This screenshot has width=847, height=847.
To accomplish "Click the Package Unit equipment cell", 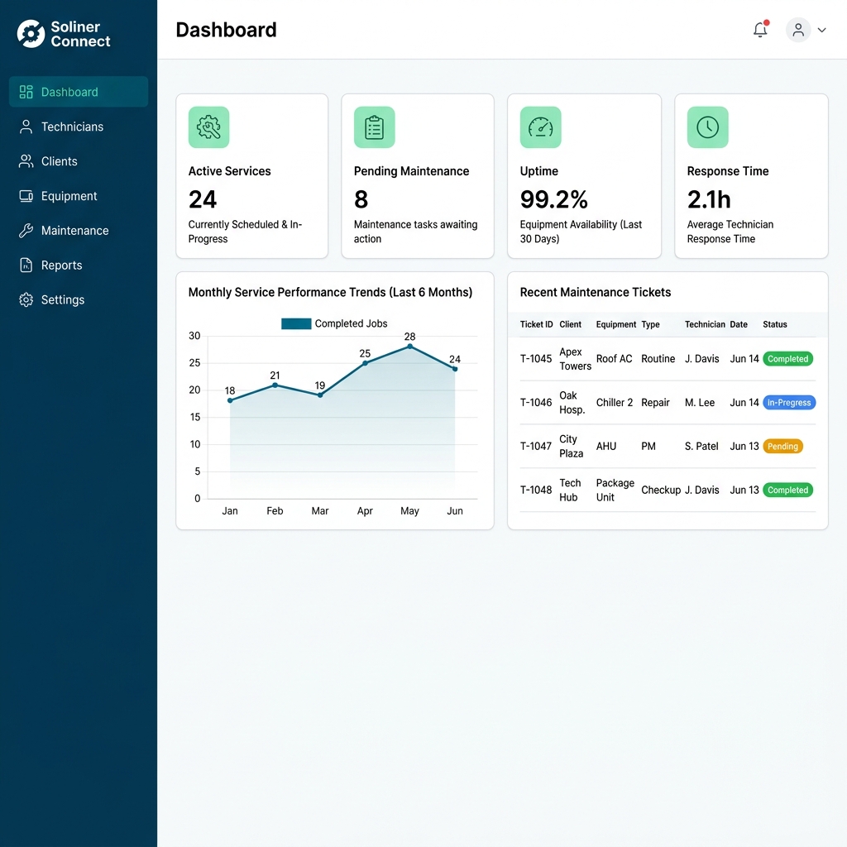I will 615,490.
